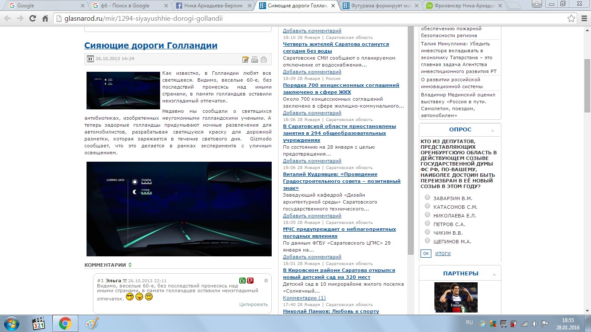Select poll option КАТАСОНОВ С.М.

click(x=427, y=206)
